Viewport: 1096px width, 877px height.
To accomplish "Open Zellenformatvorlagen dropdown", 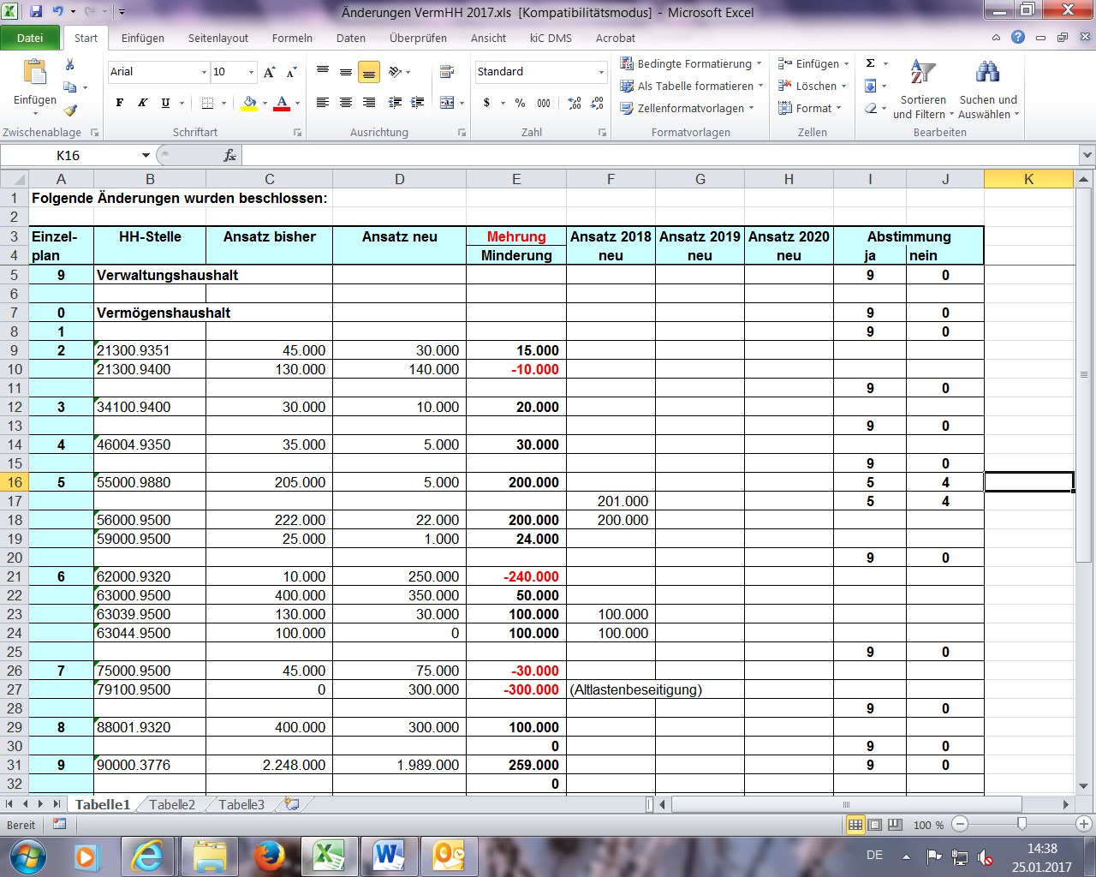I will [687, 108].
